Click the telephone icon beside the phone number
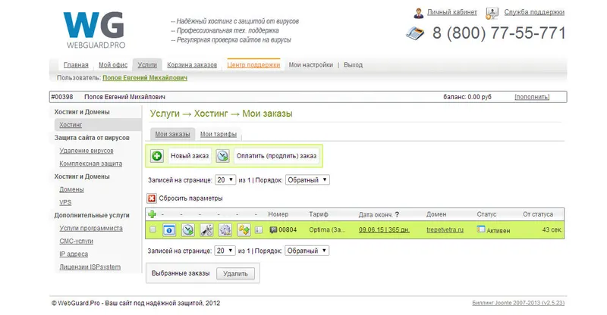Viewport: 607px width, 315px height. pos(415,33)
